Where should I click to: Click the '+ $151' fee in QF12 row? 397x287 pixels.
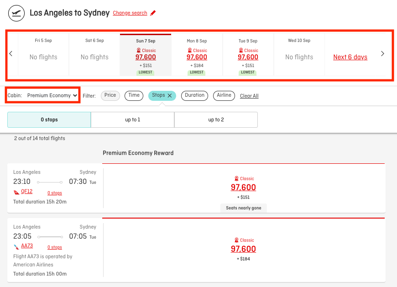point(243,198)
